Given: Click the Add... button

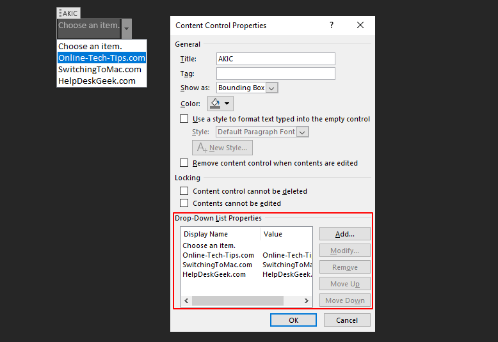Looking at the screenshot, I should (344, 234).
